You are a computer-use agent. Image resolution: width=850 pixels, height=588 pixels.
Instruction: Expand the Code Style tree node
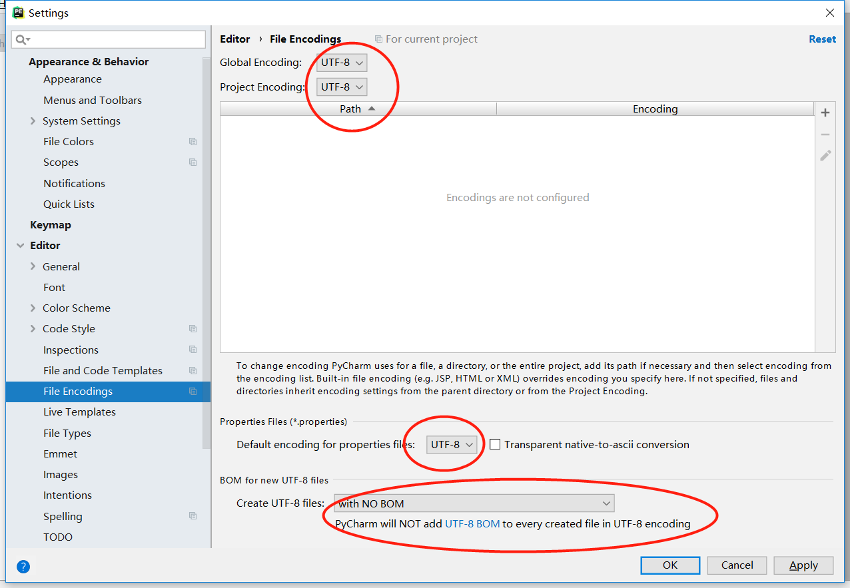point(33,329)
